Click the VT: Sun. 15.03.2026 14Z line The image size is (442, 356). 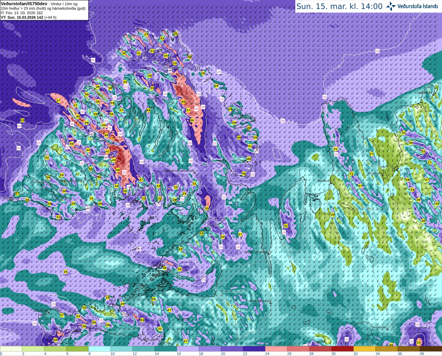pos(28,17)
